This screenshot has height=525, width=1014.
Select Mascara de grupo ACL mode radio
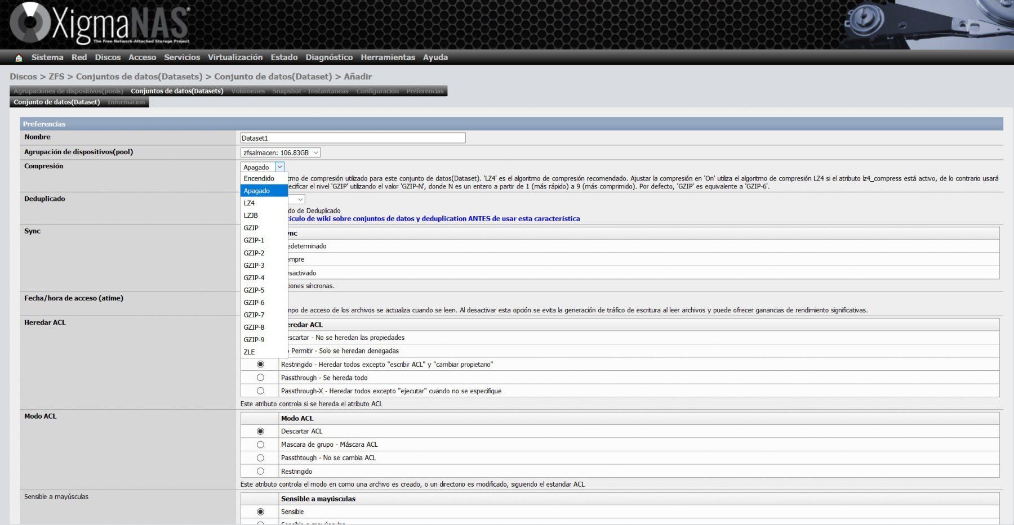pyautogui.click(x=260, y=445)
